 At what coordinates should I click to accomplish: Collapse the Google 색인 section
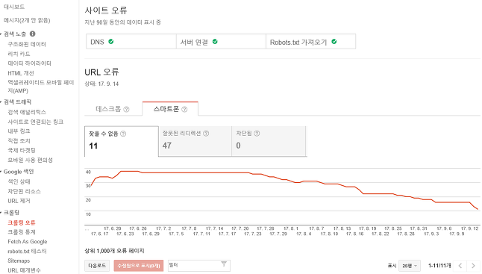click(1, 172)
